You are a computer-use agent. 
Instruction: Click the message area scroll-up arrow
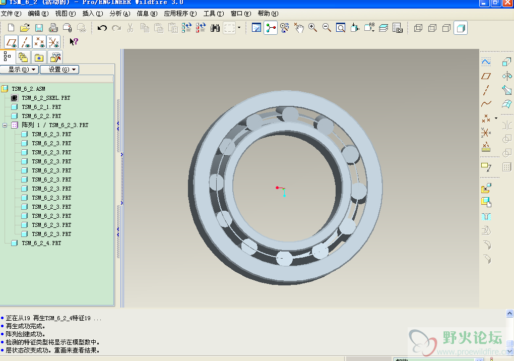[x=510, y=314]
